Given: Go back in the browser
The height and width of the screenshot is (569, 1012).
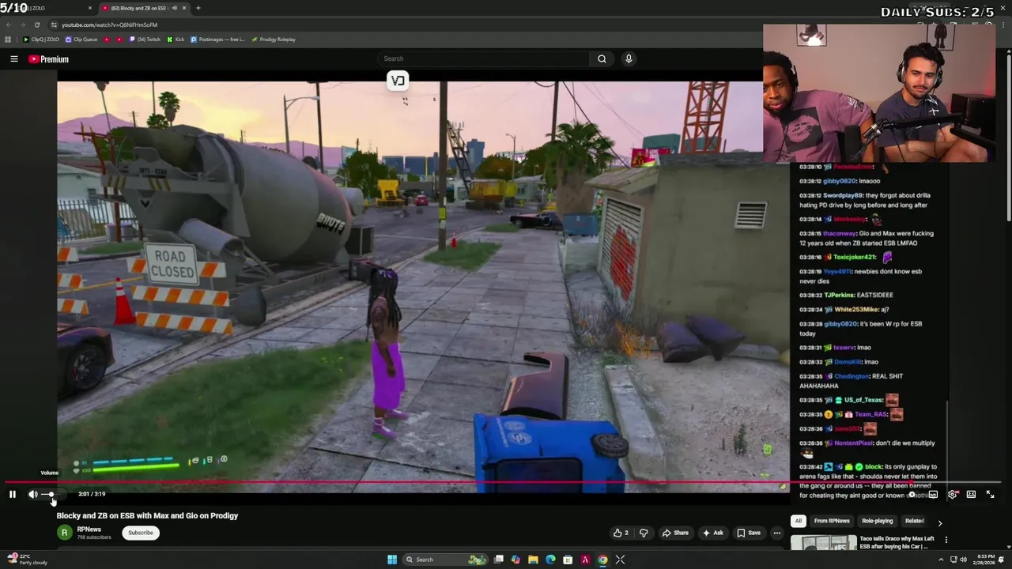Looking at the screenshot, I should (x=9, y=24).
